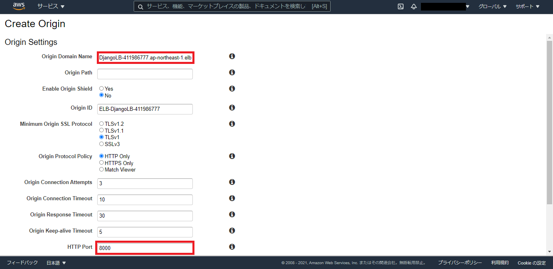
Task: Click the search magnifier icon
Action: [140, 6]
